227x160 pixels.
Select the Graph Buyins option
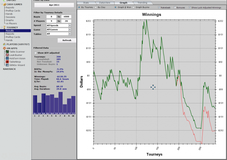coord(133,7)
